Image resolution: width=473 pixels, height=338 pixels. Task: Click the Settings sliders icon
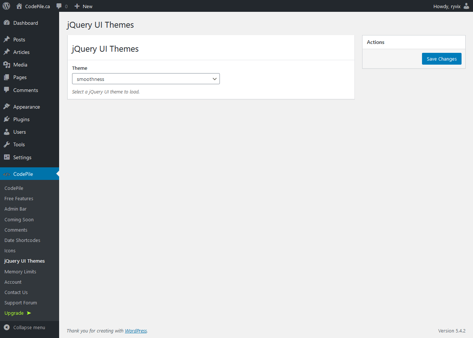pyautogui.click(x=7, y=157)
